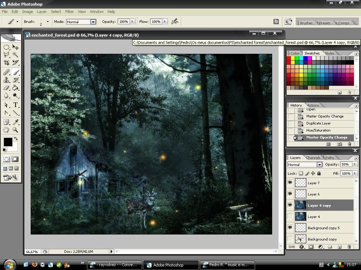Select the Notes tool
Screen dimensions: 361x270
(6, 122)
